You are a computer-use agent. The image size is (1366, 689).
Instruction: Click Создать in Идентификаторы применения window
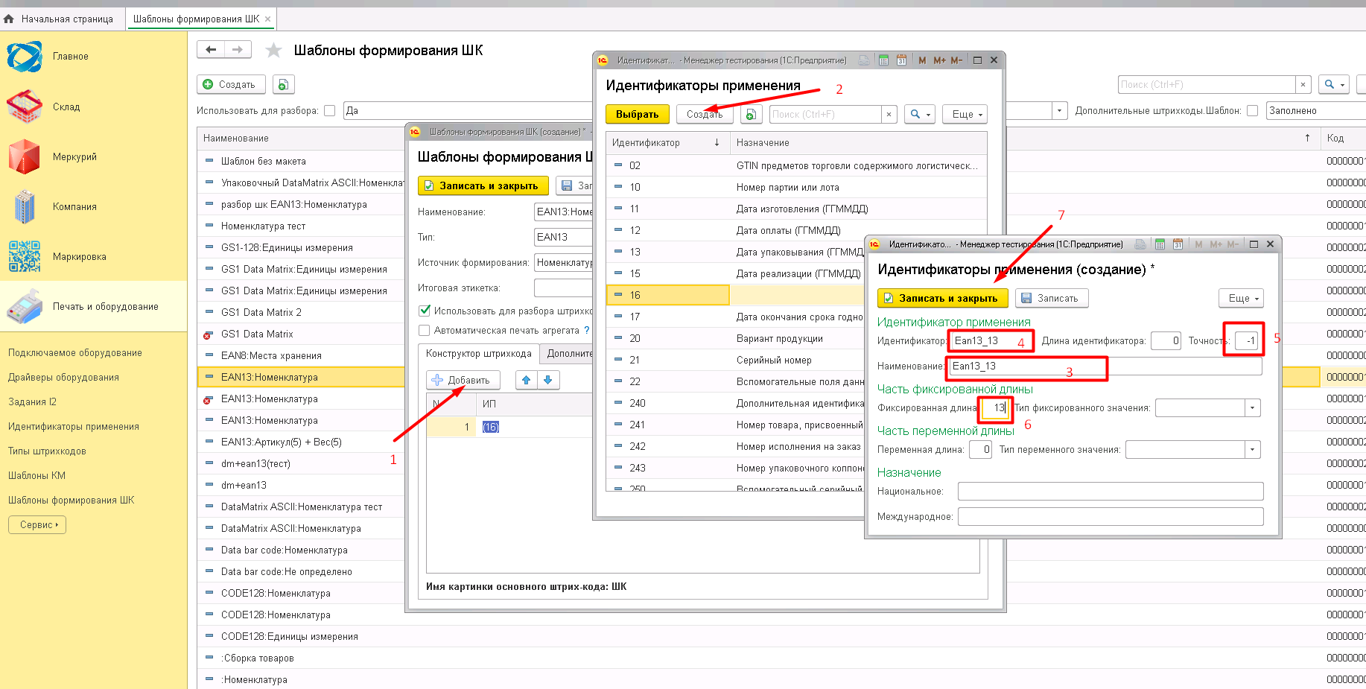[705, 114]
